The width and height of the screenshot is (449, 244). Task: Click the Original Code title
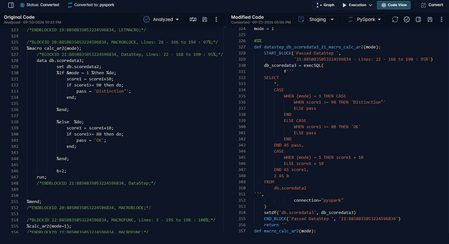click(19, 17)
